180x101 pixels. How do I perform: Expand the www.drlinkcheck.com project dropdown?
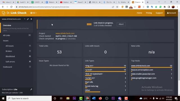[25, 19]
